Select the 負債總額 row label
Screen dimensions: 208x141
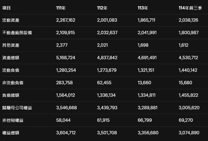click(x=11, y=95)
